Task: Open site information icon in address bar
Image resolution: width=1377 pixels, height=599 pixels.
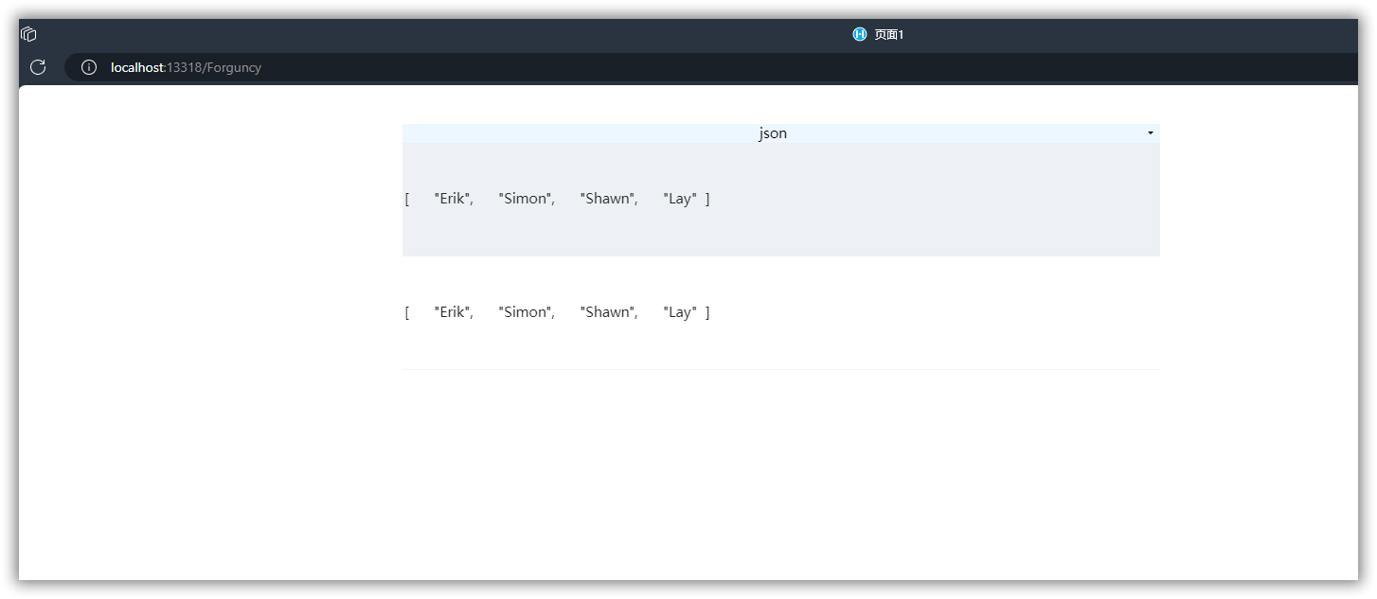Action: click(89, 67)
